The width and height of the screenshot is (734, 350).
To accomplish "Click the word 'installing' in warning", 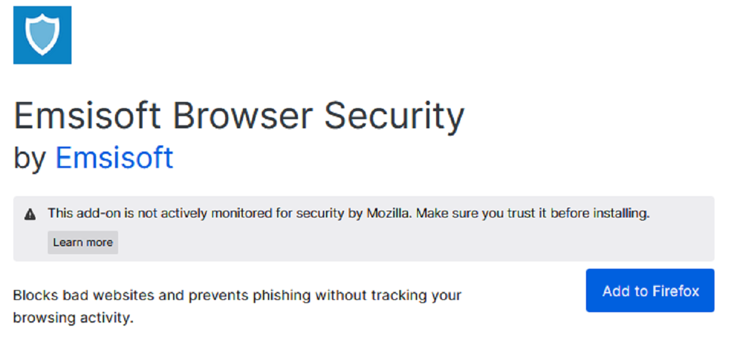I will click(x=623, y=214).
